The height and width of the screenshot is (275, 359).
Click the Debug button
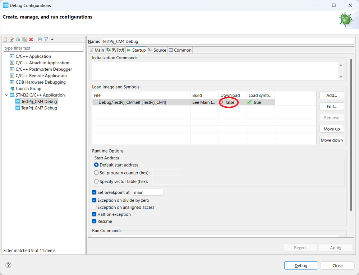click(301, 265)
